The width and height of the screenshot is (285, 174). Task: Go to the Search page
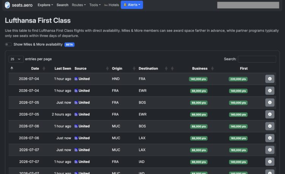62,5
